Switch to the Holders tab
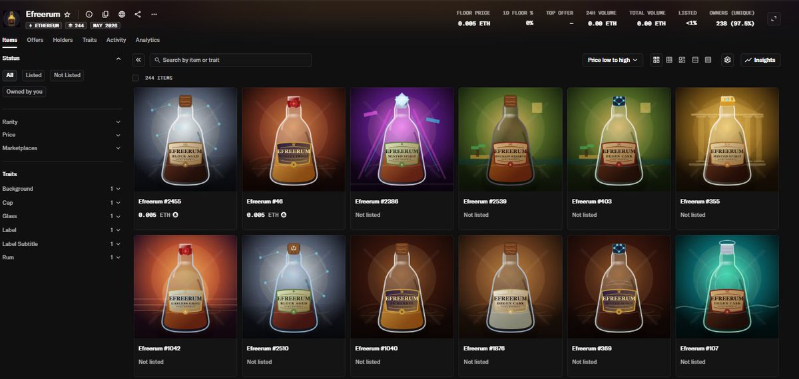799x379 pixels. [x=63, y=40]
